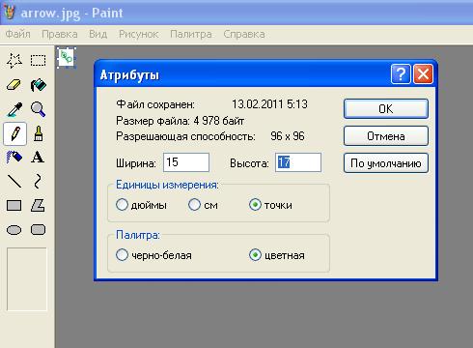Click the dialog help question mark button
The height and width of the screenshot is (348, 473).
(x=401, y=74)
